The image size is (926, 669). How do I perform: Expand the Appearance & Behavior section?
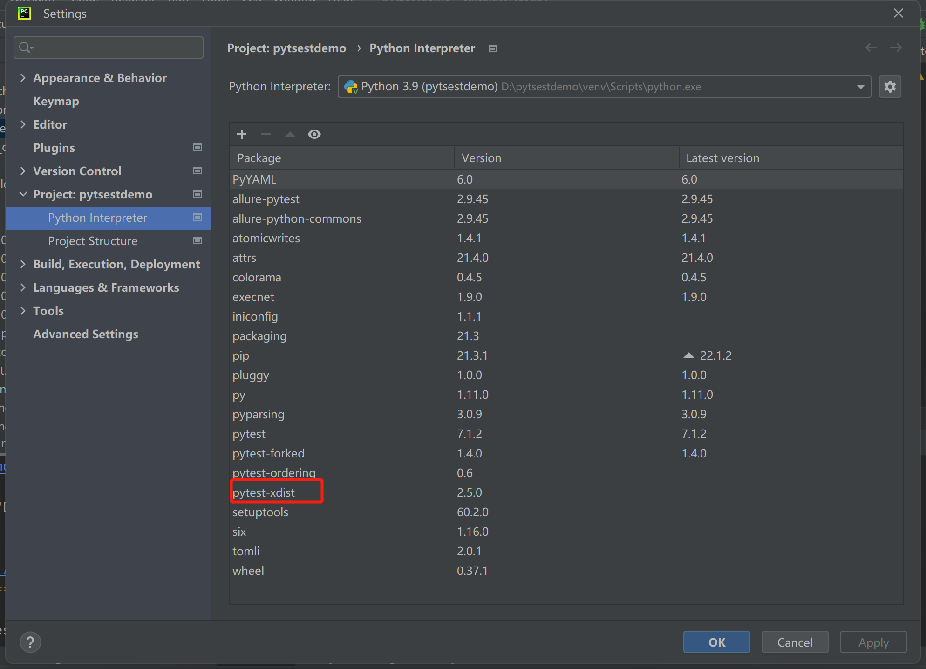tap(23, 78)
